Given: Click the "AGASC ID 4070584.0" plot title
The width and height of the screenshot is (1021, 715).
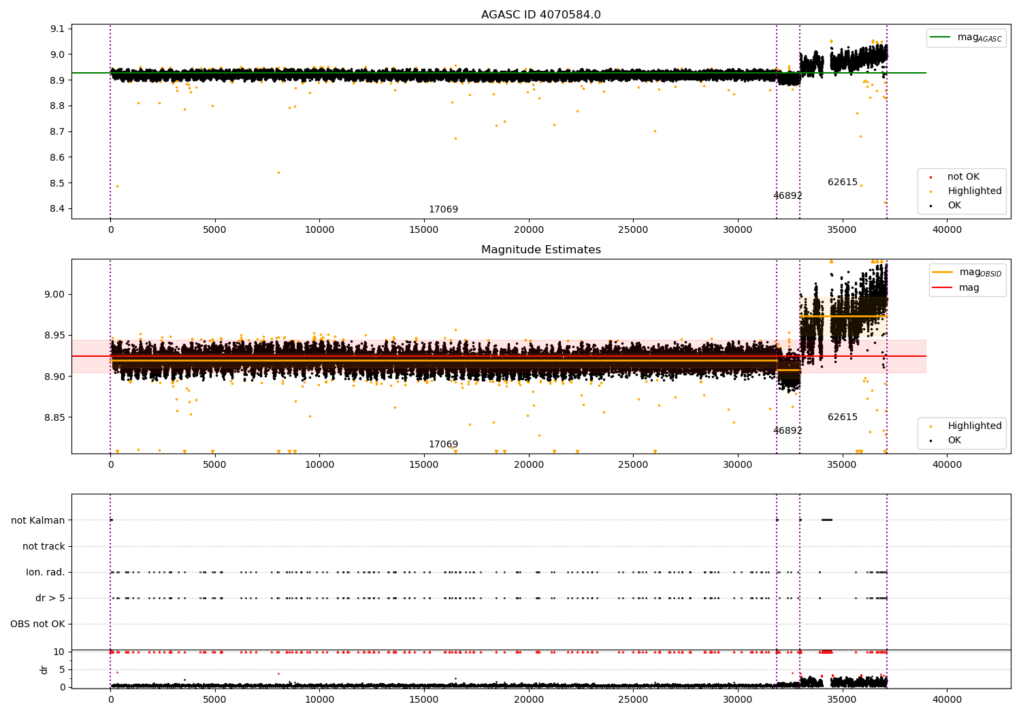Looking at the screenshot, I should click(540, 15).
